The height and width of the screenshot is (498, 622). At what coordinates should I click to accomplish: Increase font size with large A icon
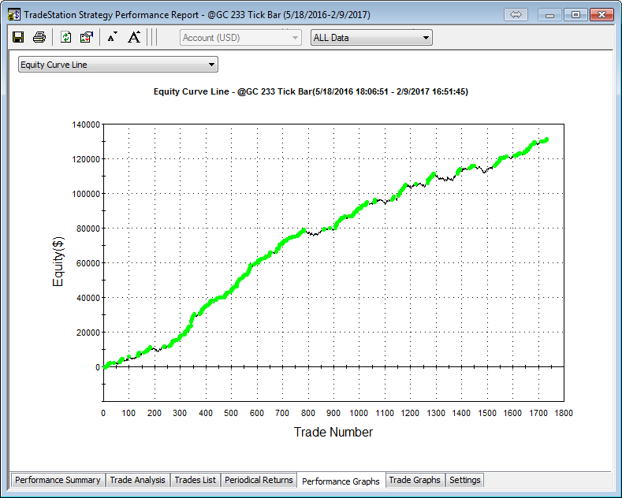(134, 37)
